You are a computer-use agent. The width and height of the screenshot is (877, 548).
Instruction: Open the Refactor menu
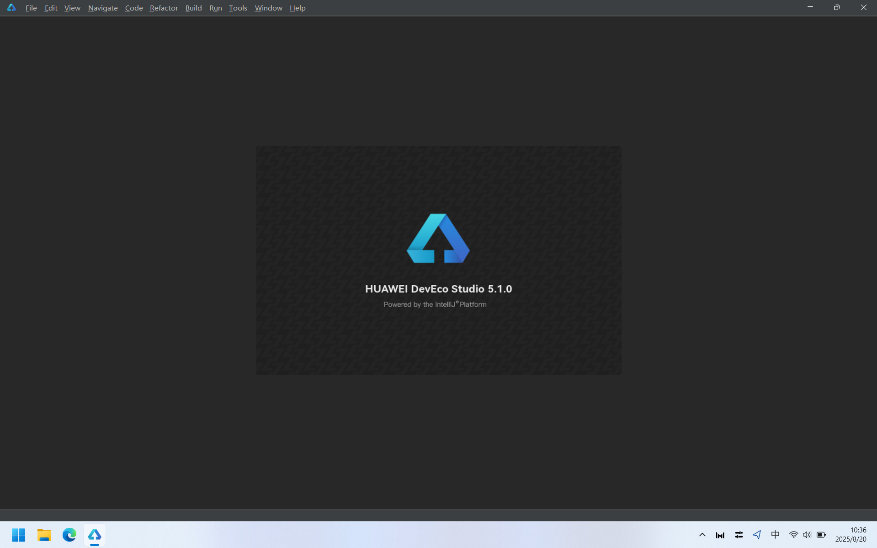(x=164, y=8)
